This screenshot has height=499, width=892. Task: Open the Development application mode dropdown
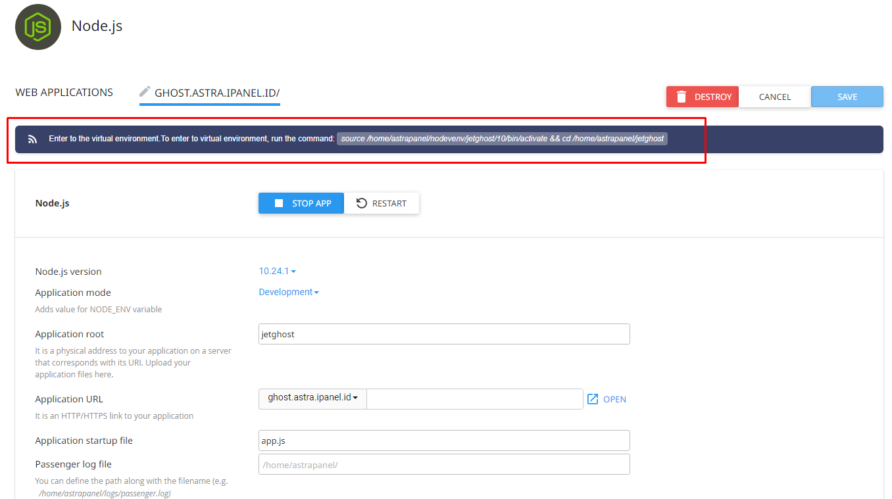point(289,292)
